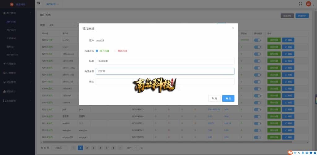
Task: Click the blue 新增用户 button at top right
Action: tap(302, 16)
